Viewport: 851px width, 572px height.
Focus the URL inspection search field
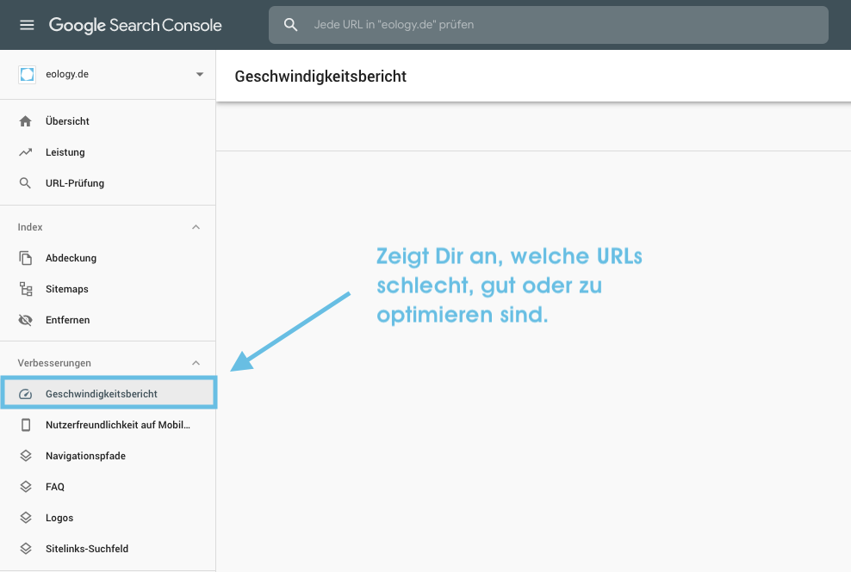(548, 25)
